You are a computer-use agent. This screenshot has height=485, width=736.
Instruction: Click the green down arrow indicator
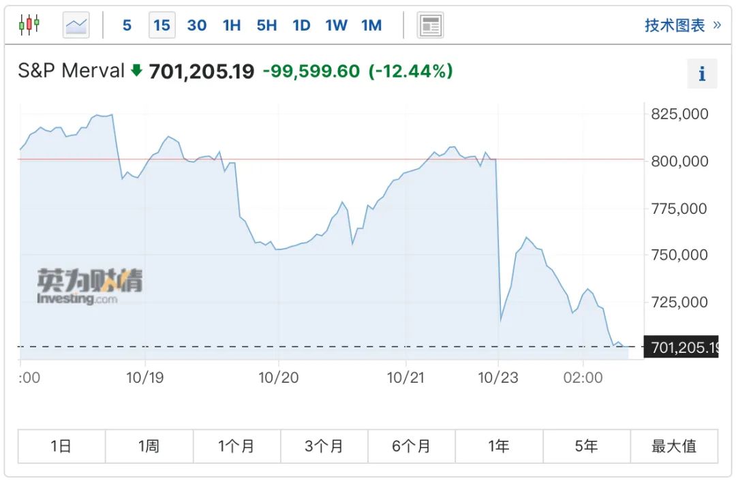tap(136, 70)
